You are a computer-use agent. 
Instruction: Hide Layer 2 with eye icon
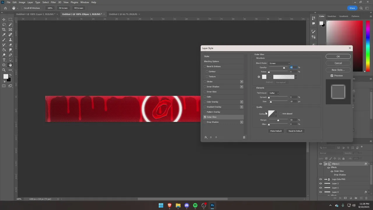point(321,183)
